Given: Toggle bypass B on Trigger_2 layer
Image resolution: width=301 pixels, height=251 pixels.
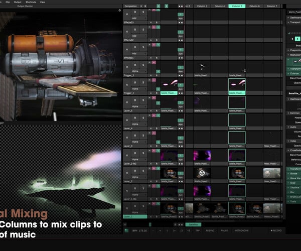Looking at the screenshot, I should (x=135, y=65).
